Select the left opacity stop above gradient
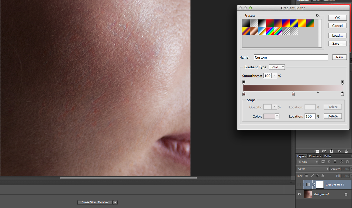This screenshot has width=352, height=208. coord(244,82)
